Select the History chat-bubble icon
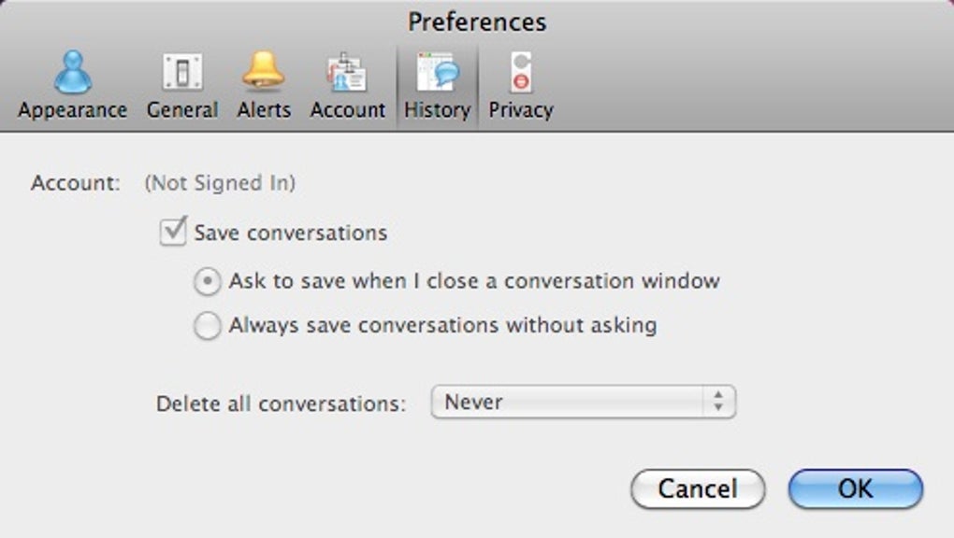The width and height of the screenshot is (954, 538). (x=437, y=72)
